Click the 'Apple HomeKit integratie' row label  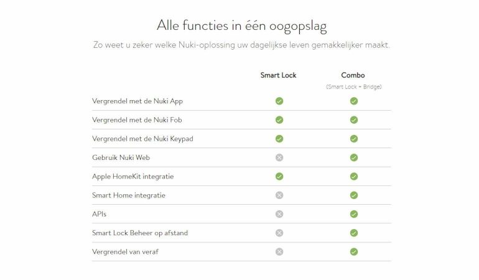coord(133,177)
